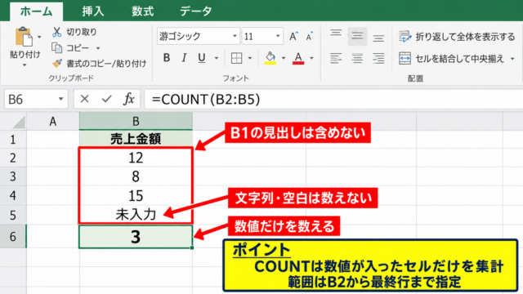Image resolution: width=523 pixels, height=294 pixels.
Task: Open the font name dropdown 游ゴシック
Action: (235, 36)
